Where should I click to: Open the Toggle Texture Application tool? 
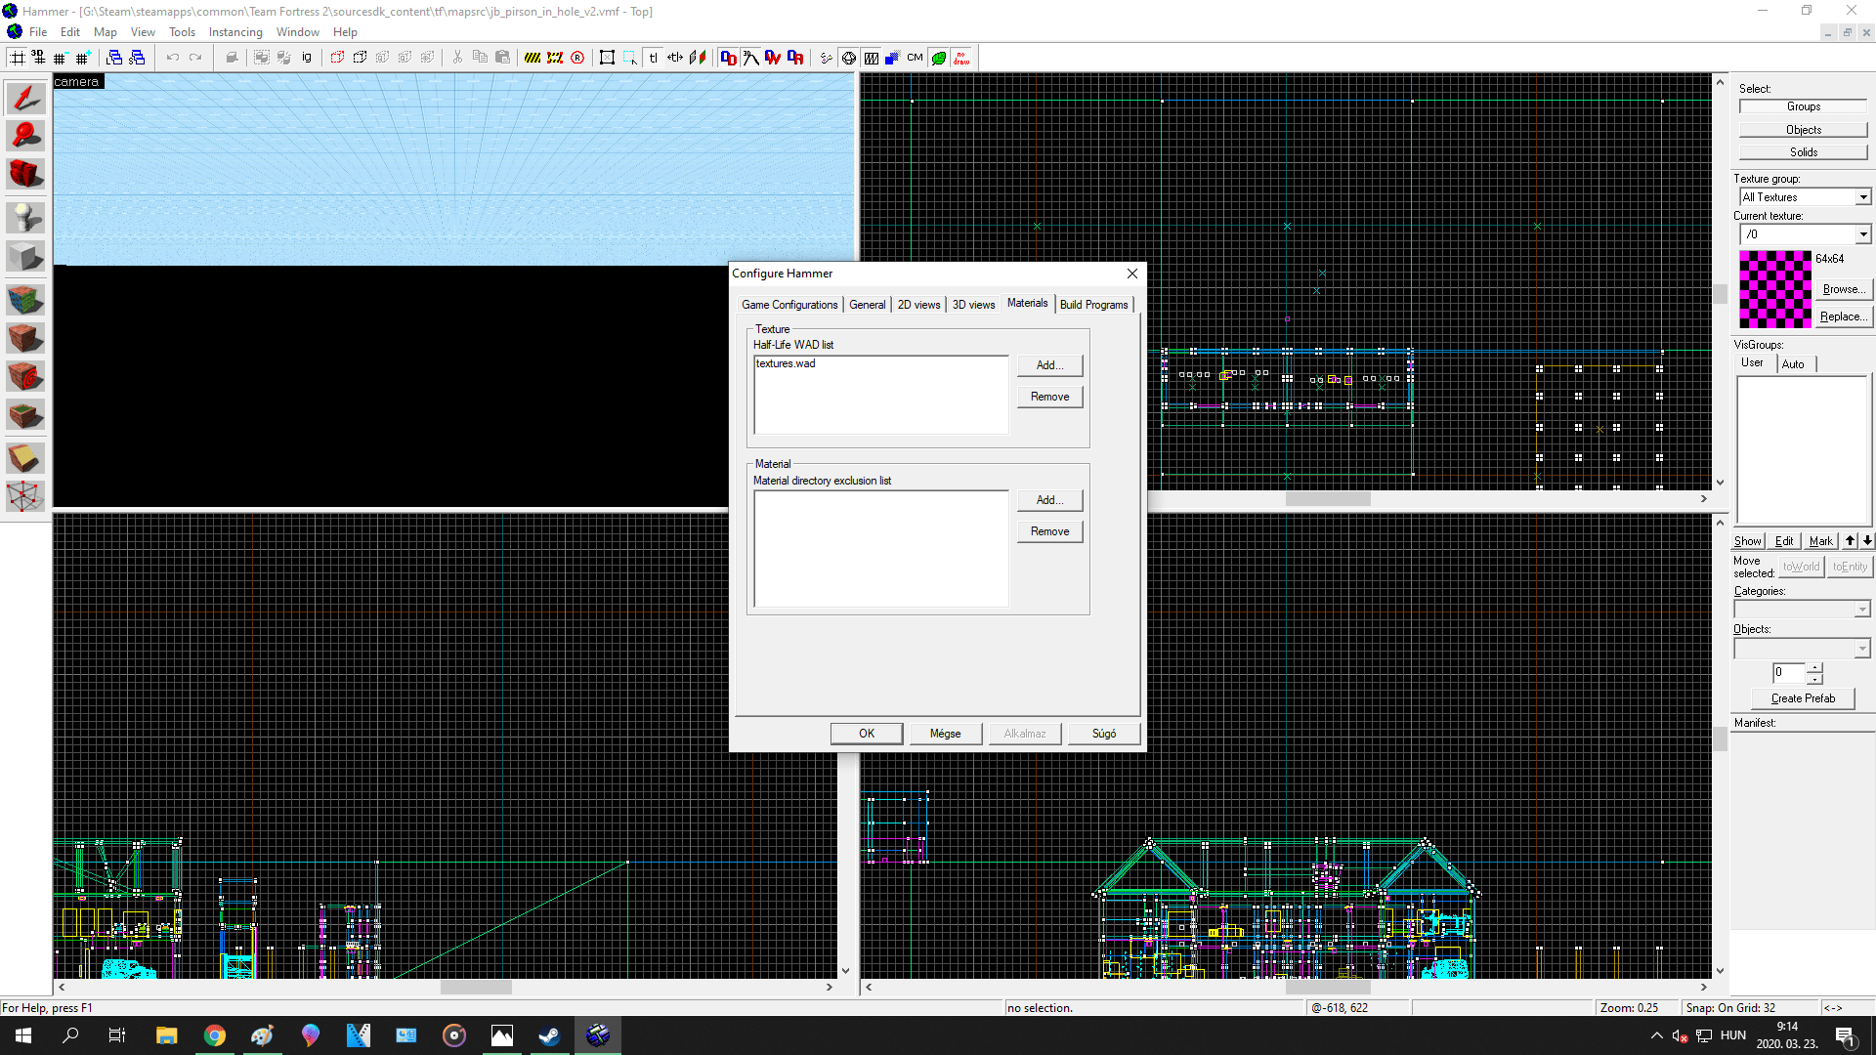click(25, 300)
